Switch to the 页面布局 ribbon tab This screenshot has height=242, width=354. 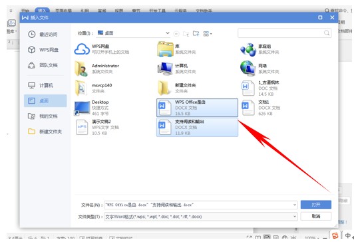pos(63,11)
